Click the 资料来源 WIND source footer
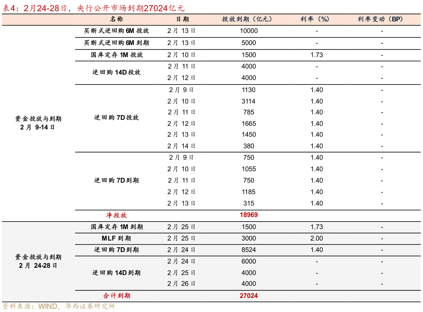 click(59, 306)
